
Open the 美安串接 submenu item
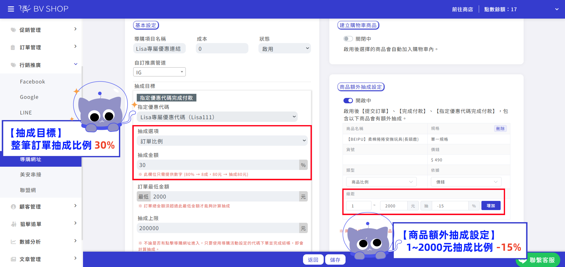(x=31, y=175)
